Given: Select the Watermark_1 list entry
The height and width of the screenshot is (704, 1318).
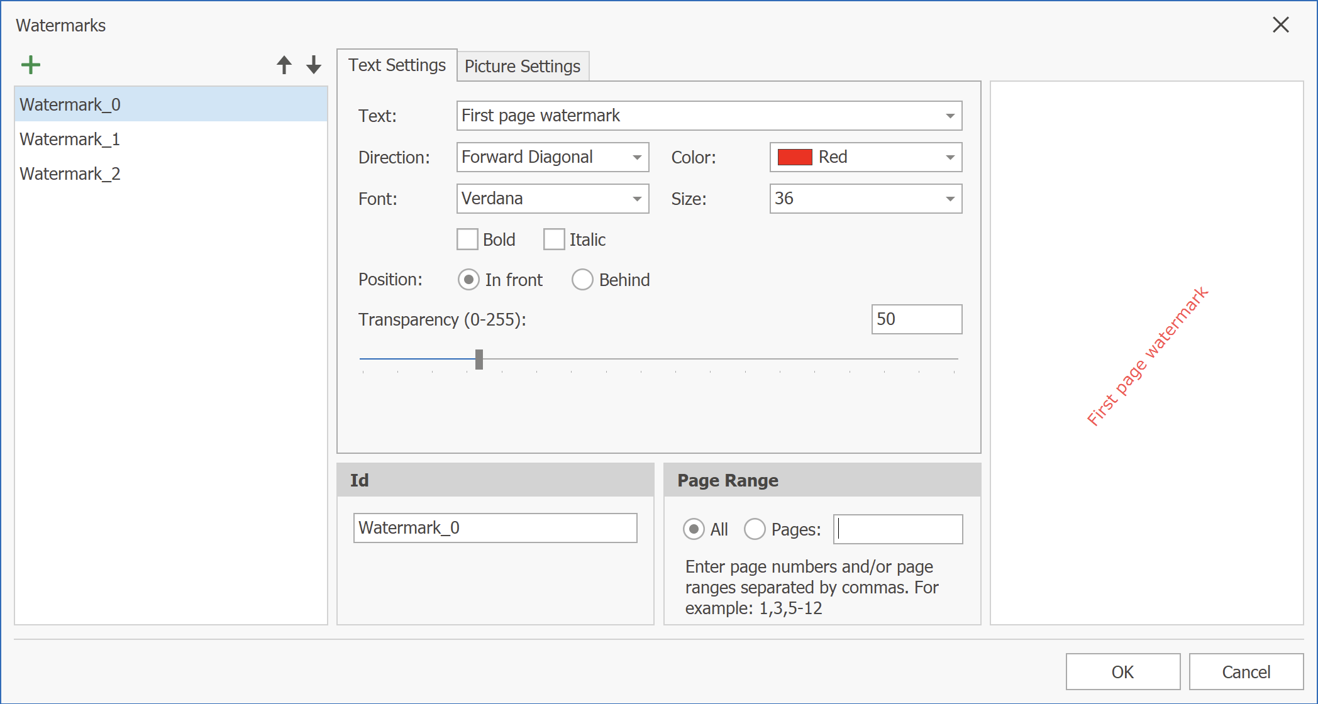Looking at the screenshot, I should click(69, 139).
